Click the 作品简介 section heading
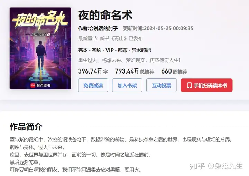This screenshot has width=249, height=176. [26, 127]
